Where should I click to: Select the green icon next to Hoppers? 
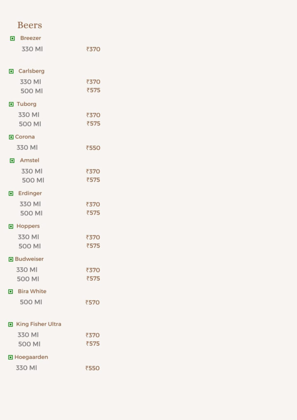coord(11,226)
